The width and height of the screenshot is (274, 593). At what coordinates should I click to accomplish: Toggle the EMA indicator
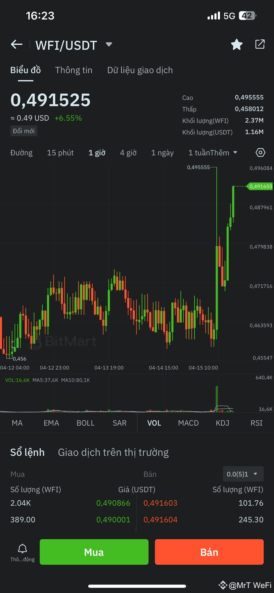tap(51, 423)
